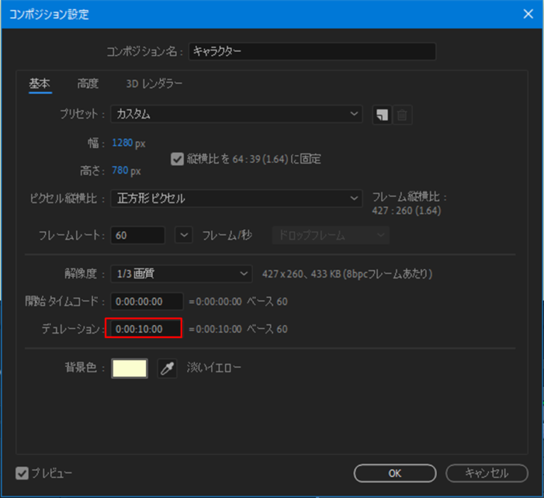Open the プリセット dropdown showing カスタム
544x498 pixels.
237,114
